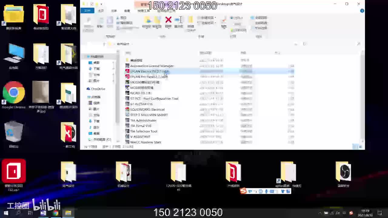This screenshot has height=218, width=388.
Task: Open the Windows Start menu
Action: (x=6, y=213)
